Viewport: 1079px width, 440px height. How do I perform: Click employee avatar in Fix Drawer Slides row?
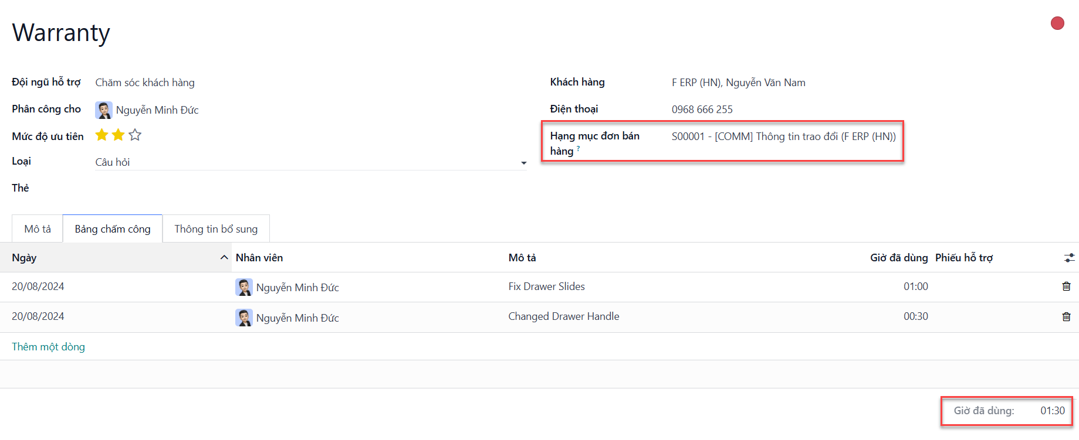click(x=244, y=287)
